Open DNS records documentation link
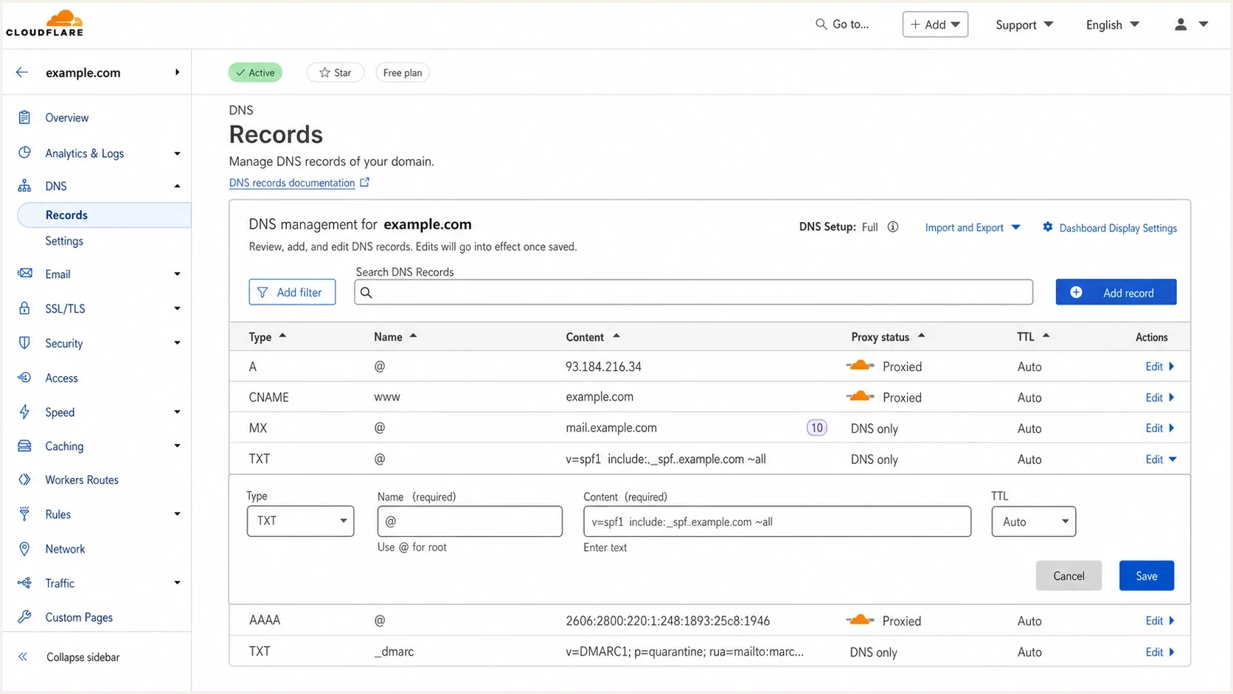The image size is (1233, 694). click(x=292, y=182)
